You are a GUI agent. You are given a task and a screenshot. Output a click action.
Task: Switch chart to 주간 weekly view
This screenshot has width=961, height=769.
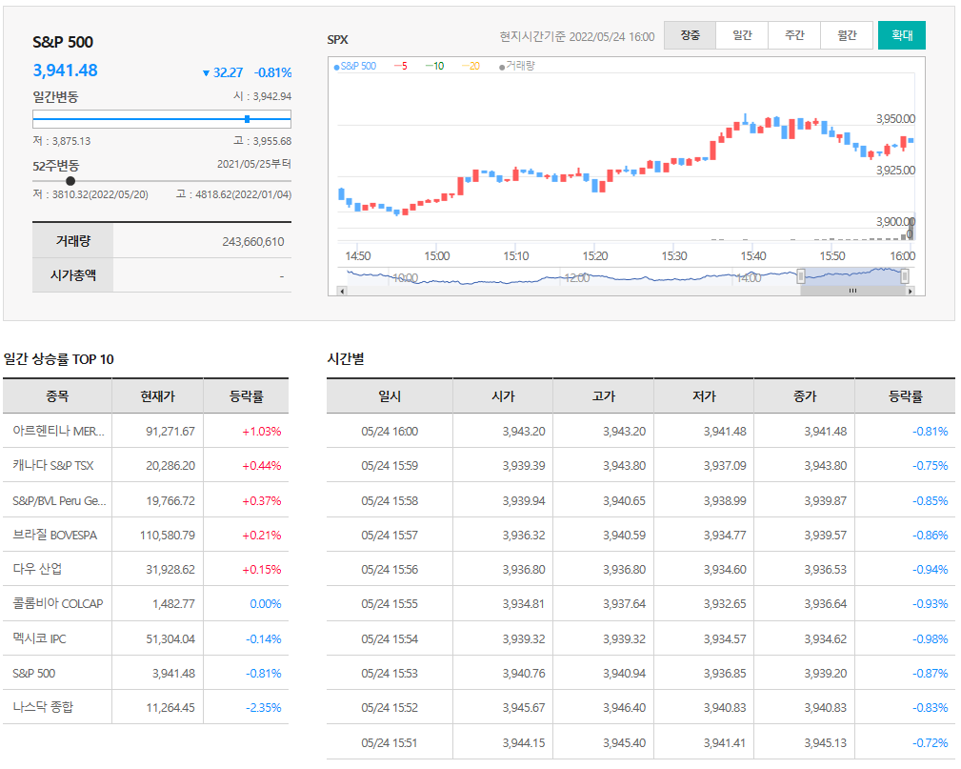click(794, 35)
